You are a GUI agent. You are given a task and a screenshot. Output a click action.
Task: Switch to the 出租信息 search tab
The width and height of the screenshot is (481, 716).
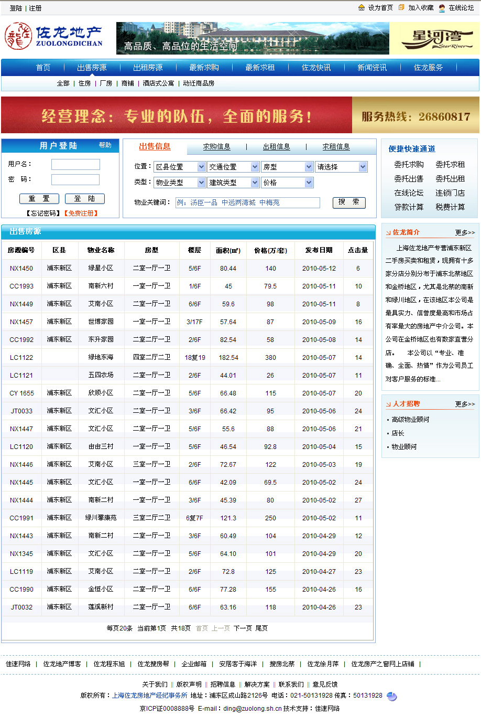[276, 147]
